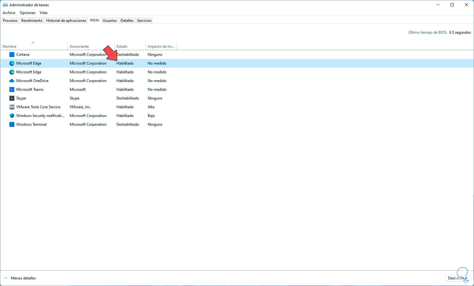The height and width of the screenshot is (286, 474).
Task: Click Alto impact in the VMware row
Action: [x=151, y=107]
